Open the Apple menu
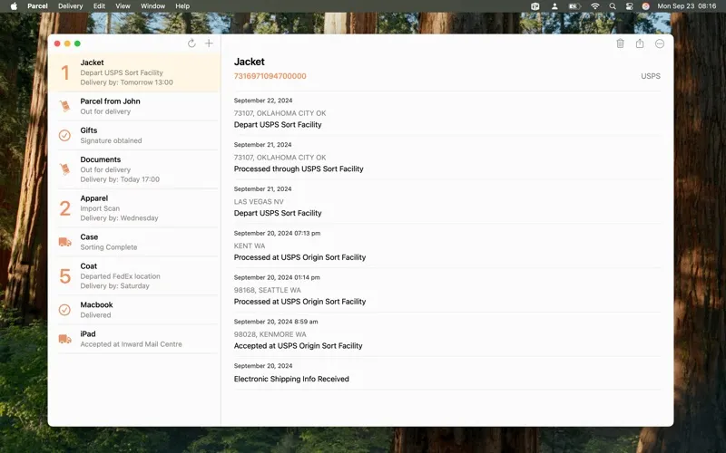The height and width of the screenshot is (453, 726). tap(14, 5)
